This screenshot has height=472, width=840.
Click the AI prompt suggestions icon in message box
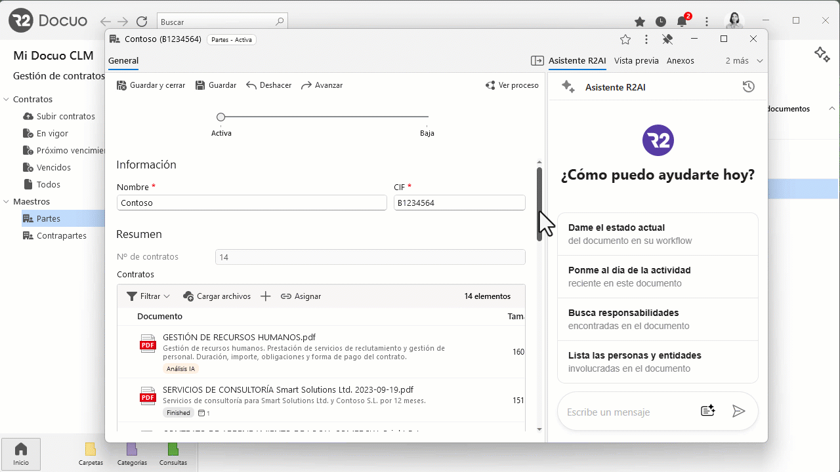(707, 411)
